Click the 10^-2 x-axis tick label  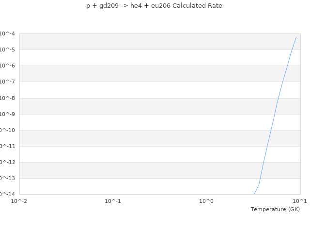click(x=19, y=200)
